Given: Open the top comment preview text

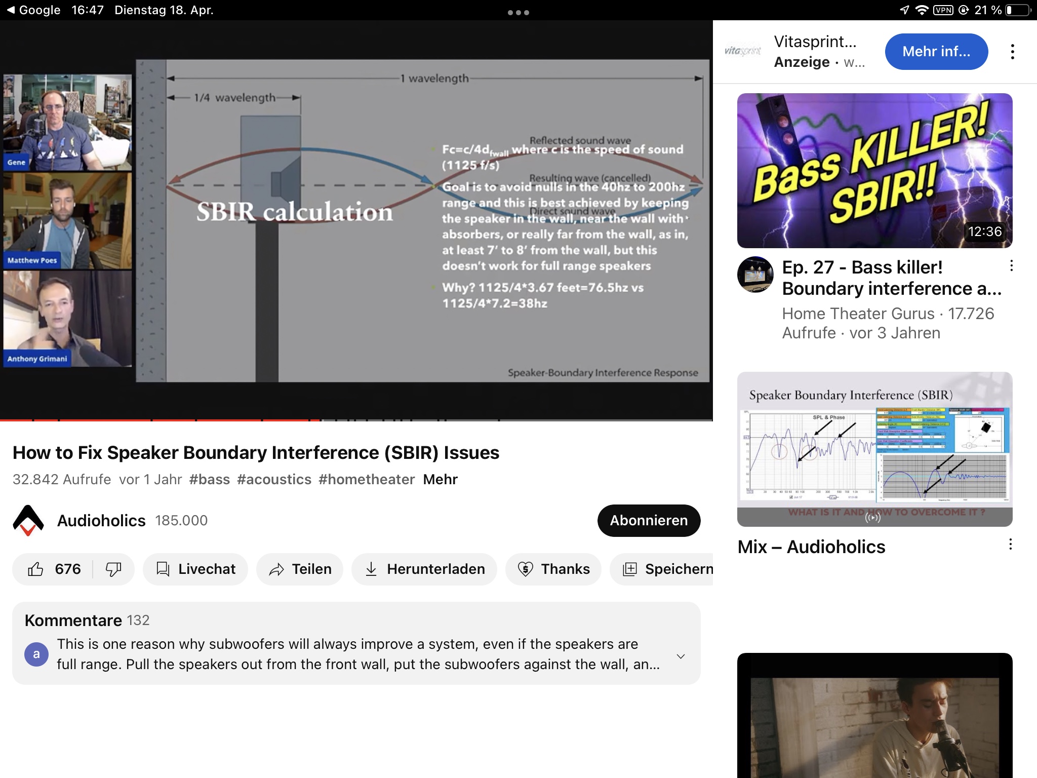Looking at the screenshot, I should click(358, 654).
